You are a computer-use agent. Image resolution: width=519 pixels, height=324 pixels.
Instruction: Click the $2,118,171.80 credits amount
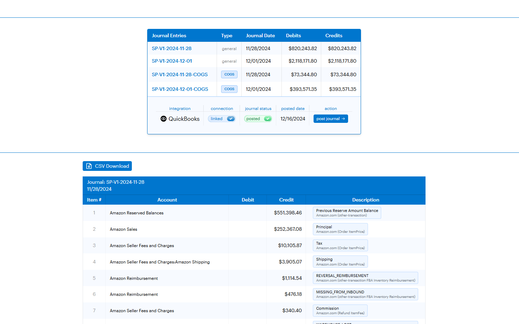coord(342,61)
